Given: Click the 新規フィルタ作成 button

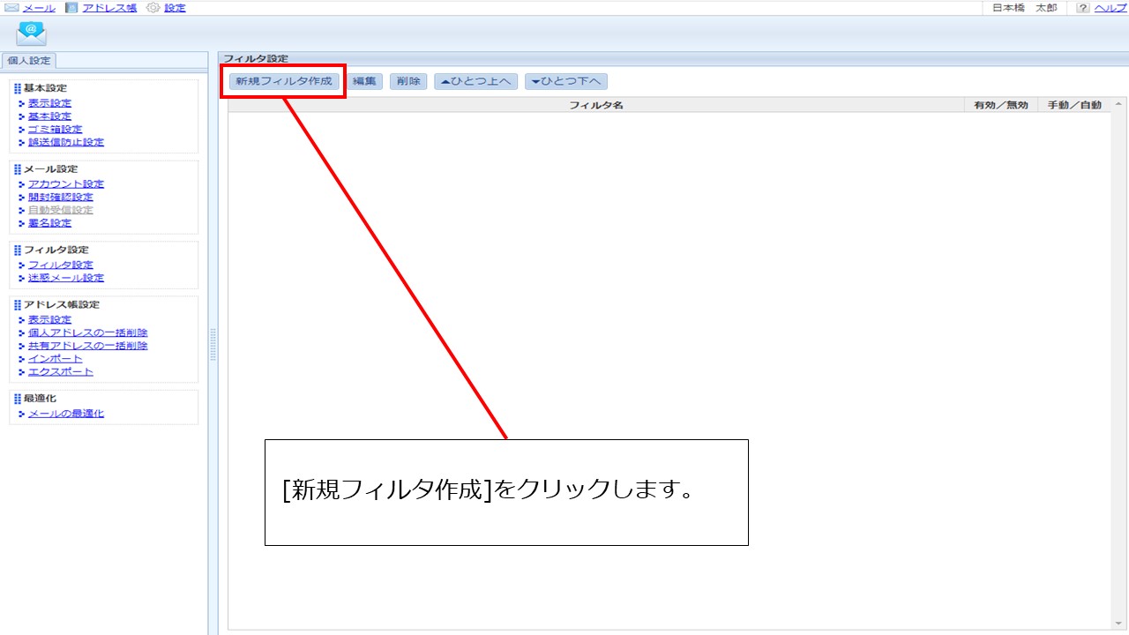Looking at the screenshot, I should tap(283, 81).
